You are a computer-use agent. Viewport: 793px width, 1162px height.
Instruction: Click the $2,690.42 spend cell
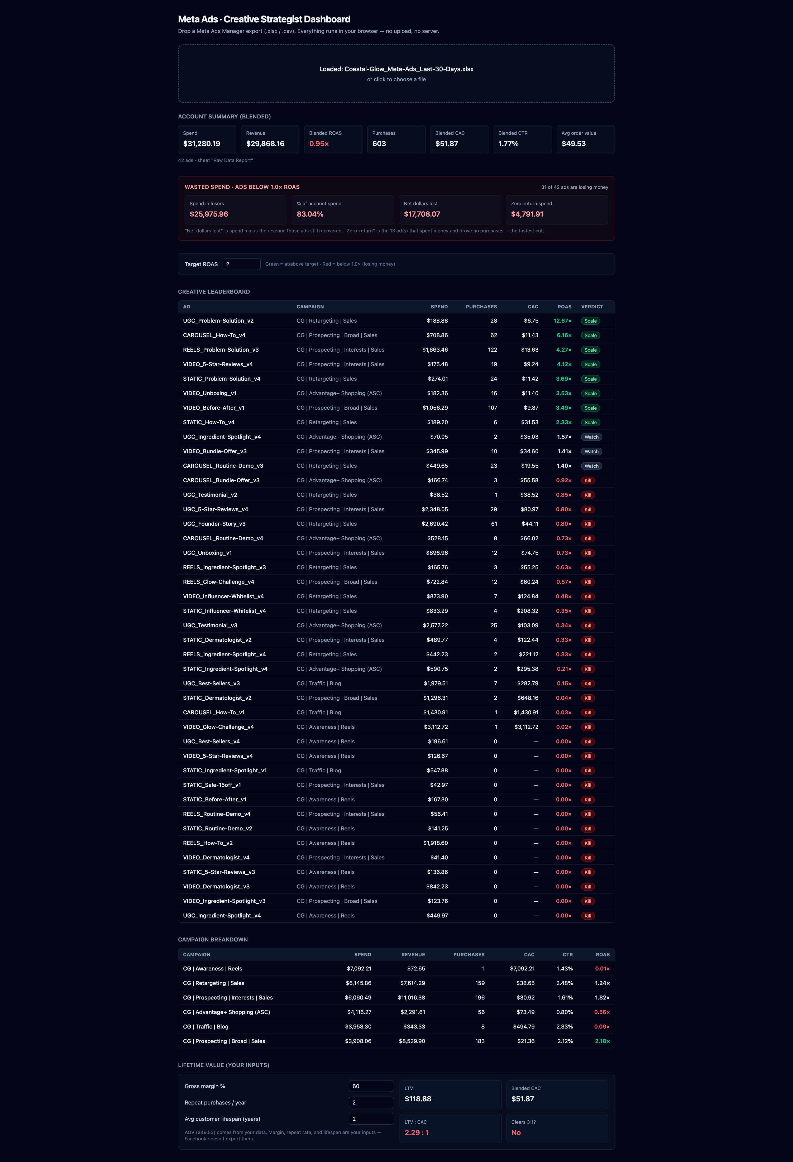point(434,524)
